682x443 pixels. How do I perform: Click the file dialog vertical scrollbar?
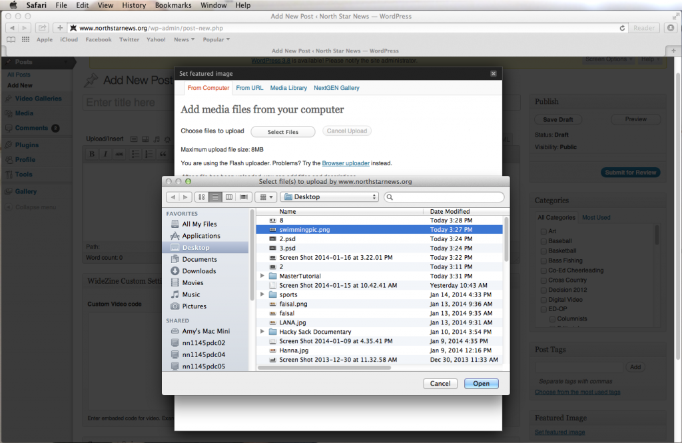(x=506, y=239)
